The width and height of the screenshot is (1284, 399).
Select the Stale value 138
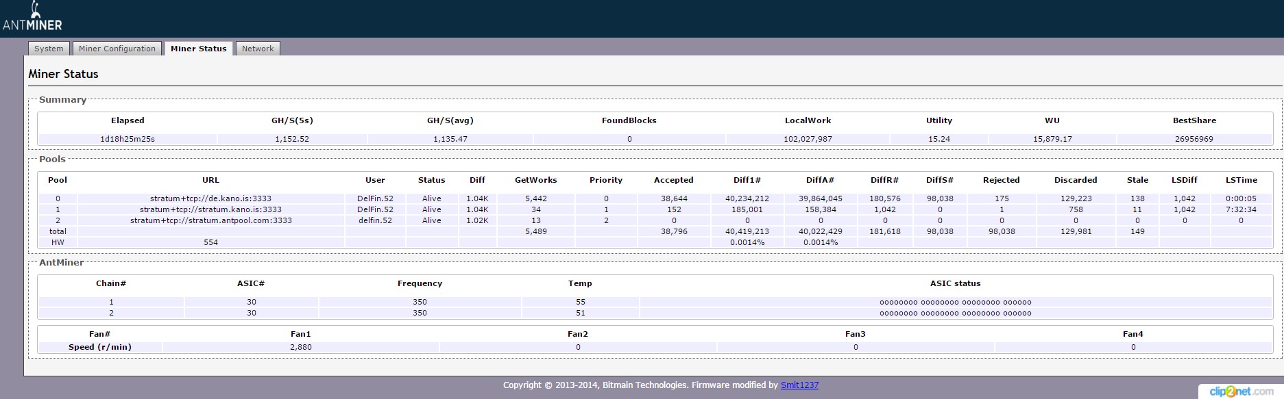tap(1137, 198)
